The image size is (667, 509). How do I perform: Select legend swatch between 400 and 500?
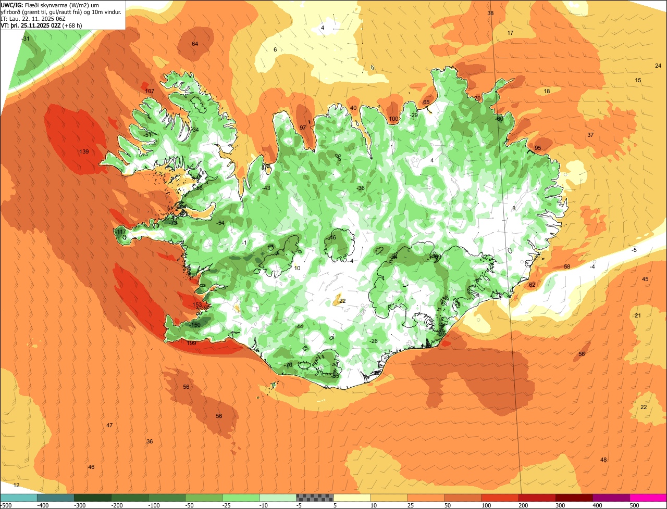coord(611,498)
